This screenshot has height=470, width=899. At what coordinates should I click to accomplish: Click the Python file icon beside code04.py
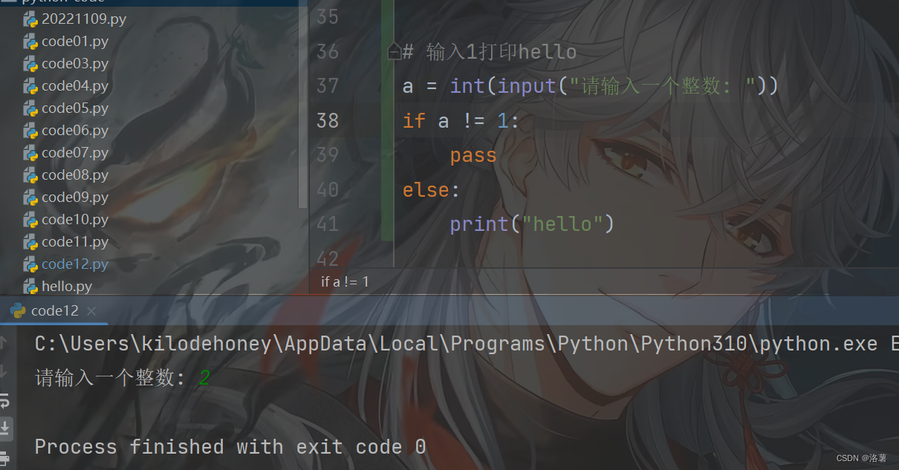pos(30,86)
